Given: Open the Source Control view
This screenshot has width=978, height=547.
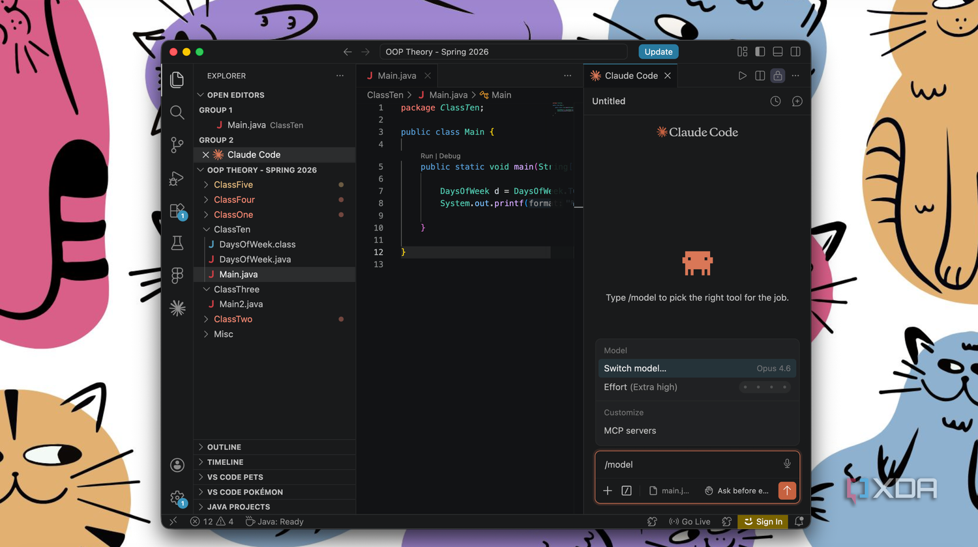Looking at the screenshot, I should [177, 145].
